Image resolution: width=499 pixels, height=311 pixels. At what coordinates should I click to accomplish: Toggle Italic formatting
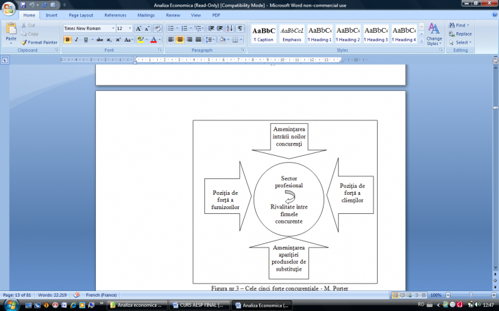[76, 40]
